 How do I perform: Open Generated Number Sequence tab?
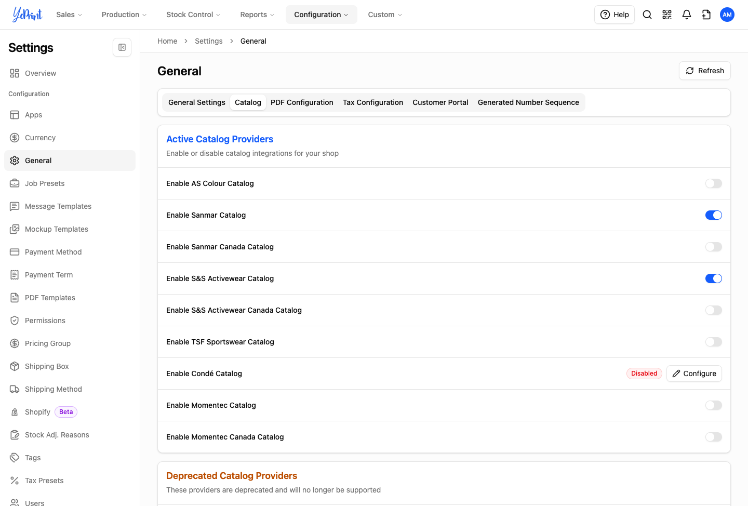(528, 102)
